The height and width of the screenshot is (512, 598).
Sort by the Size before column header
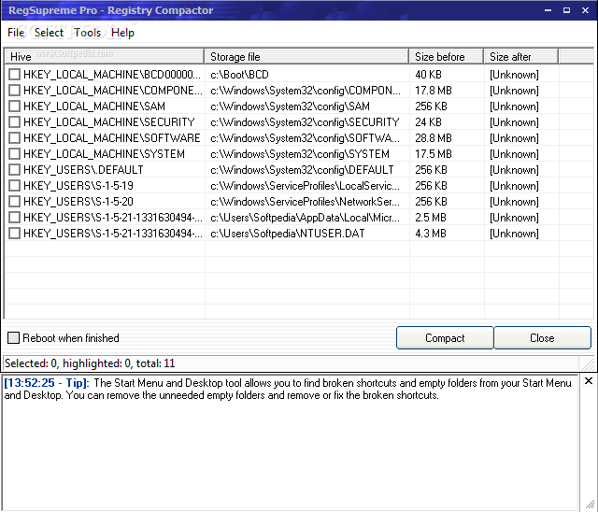pos(447,56)
